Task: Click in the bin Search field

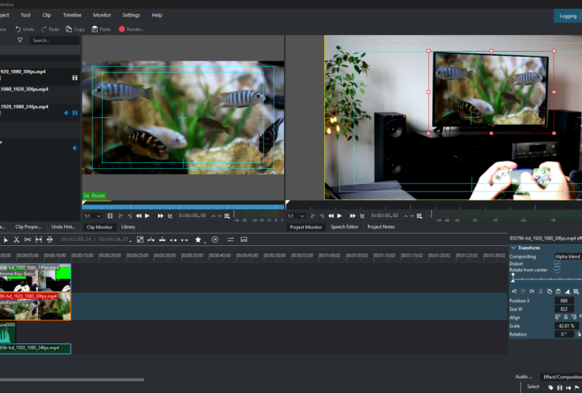Action: coord(55,40)
